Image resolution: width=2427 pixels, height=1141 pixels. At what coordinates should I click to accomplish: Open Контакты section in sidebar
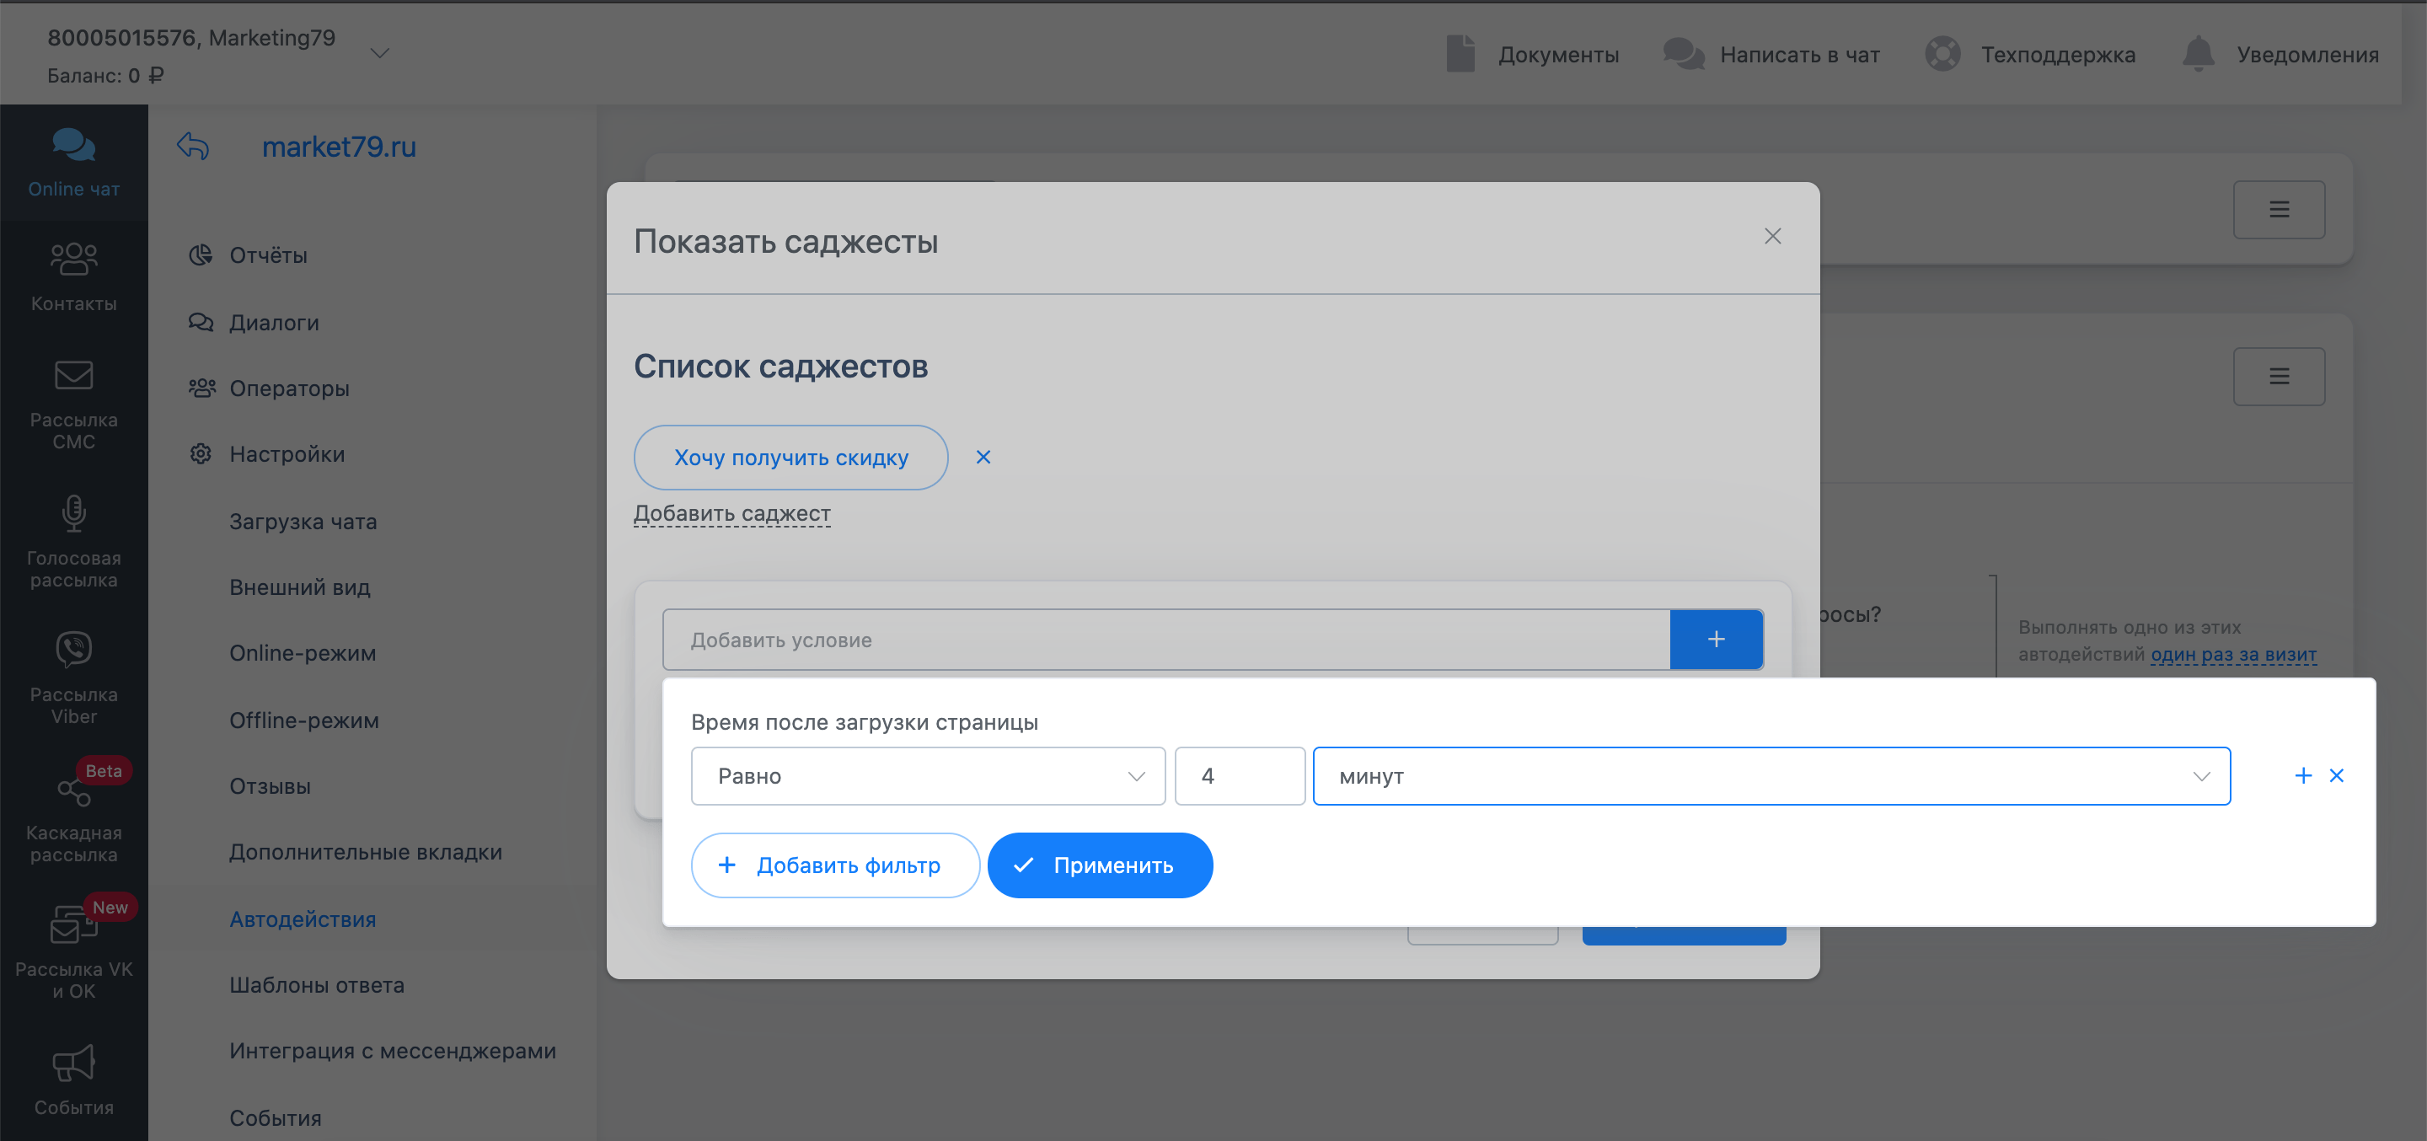click(x=73, y=259)
